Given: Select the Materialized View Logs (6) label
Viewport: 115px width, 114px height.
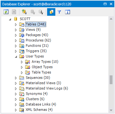Looking at the screenshot, I should [47, 88].
